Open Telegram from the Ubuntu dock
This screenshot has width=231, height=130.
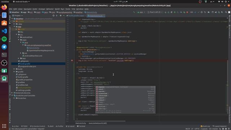pyautogui.click(x=4, y=47)
